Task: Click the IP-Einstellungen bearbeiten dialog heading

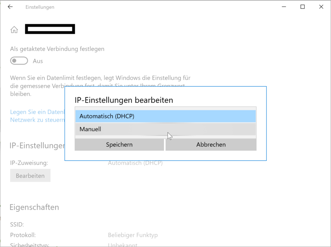Action: pos(124,100)
